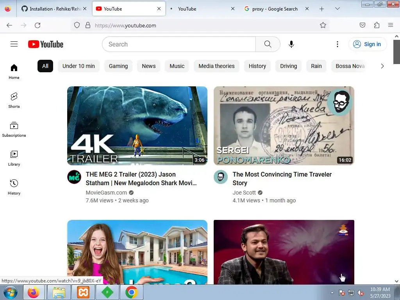Click the Firefox address bar URL
The image size is (400, 300).
tap(125, 25)
